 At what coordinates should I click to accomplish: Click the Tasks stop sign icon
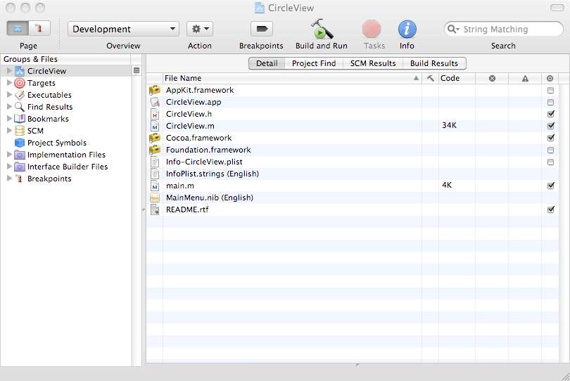click(x=372, y=30)
